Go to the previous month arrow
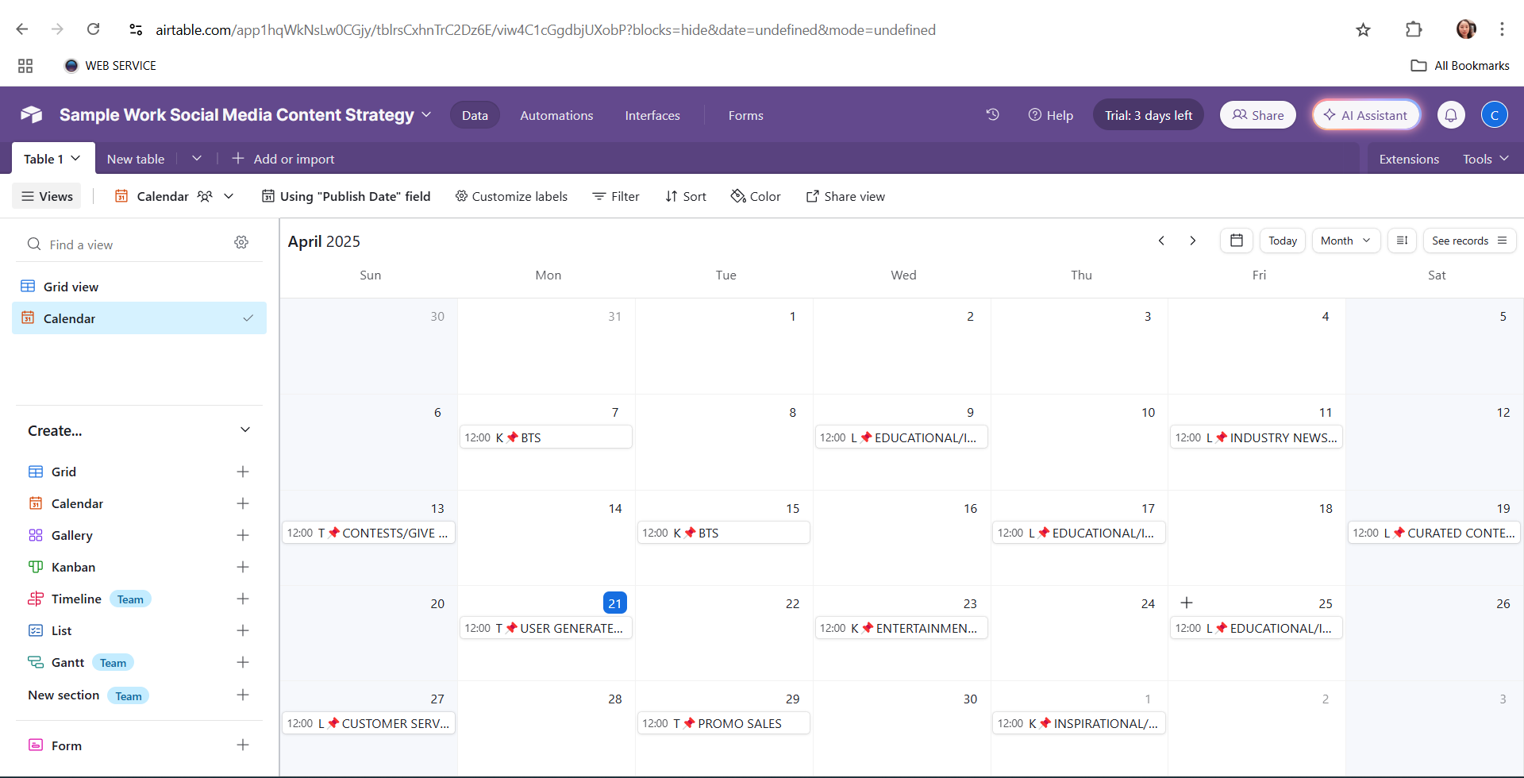 pos(1161,241)
